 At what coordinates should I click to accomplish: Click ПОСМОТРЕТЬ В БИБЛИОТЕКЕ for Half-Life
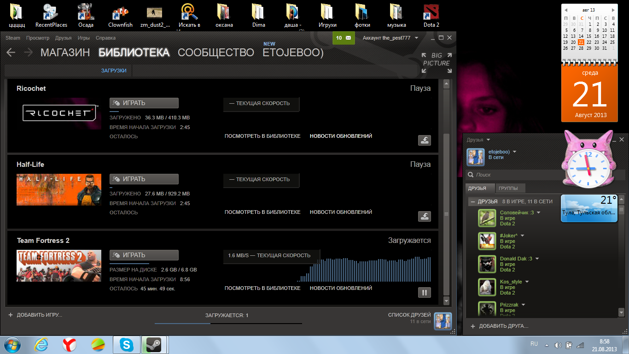coord(262,212)
